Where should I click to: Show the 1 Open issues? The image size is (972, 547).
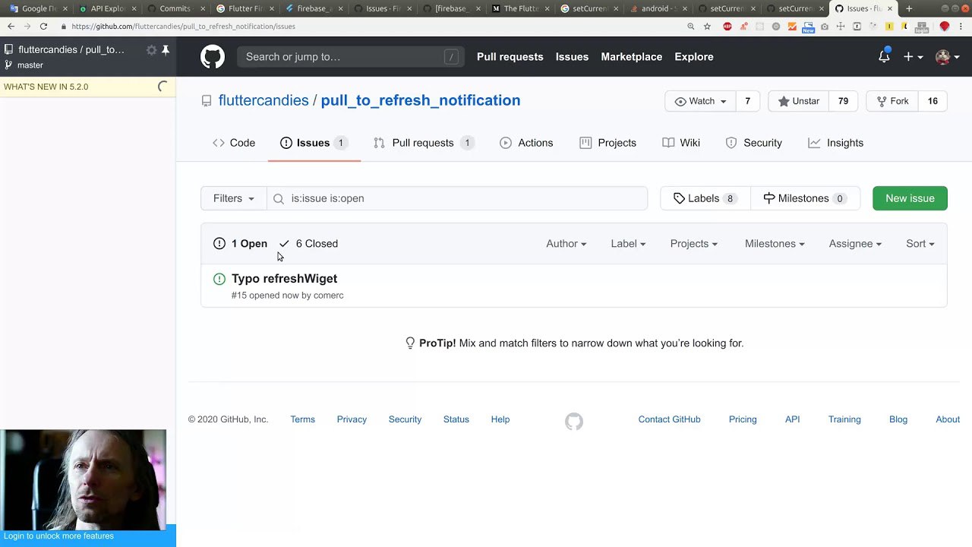pos(241,244)
